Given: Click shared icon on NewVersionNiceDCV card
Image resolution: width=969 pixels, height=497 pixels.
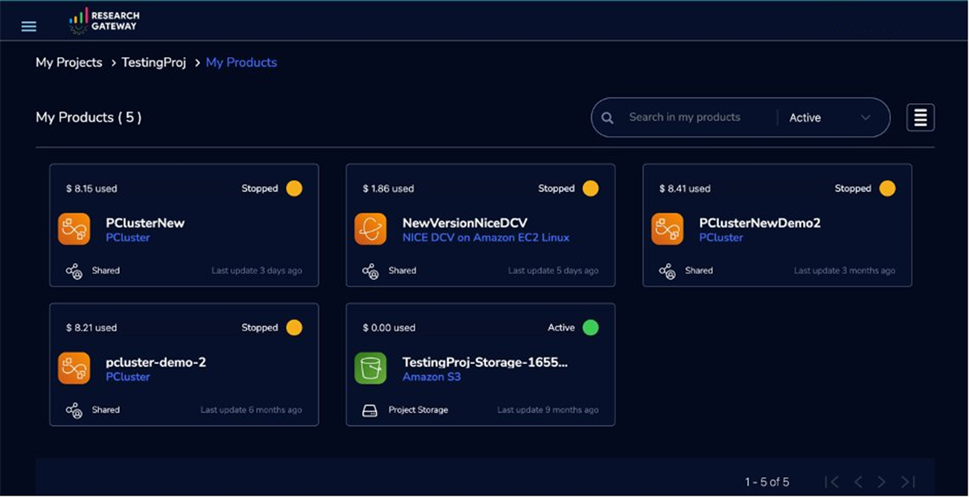Looking at the screenshot, I should tap(370, 271).
